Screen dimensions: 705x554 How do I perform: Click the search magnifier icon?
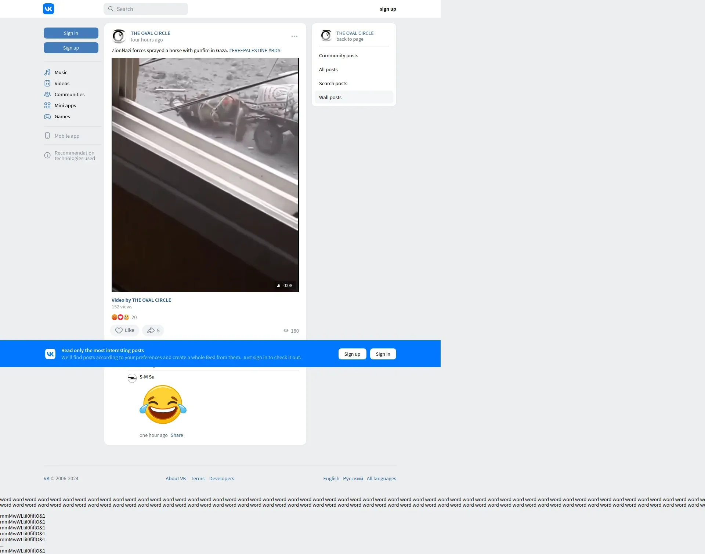click(x=111, y=9)
